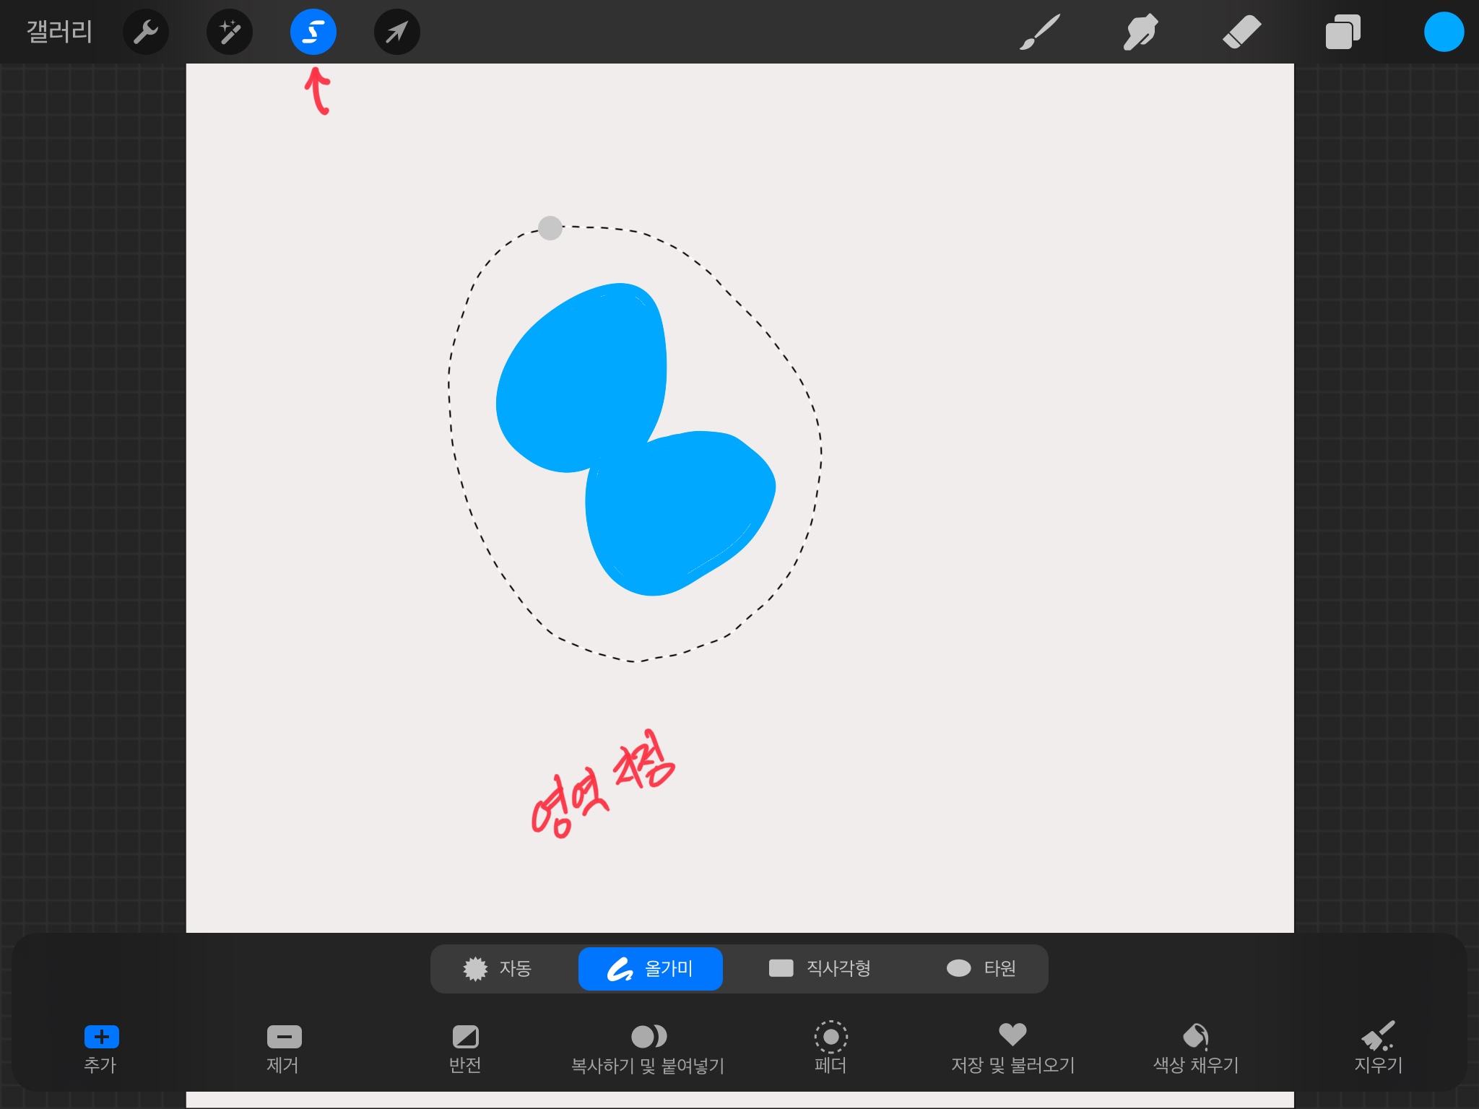Switch selection mode to 올가미
Screen dimensions: 1479x1109
coord(650,968)
